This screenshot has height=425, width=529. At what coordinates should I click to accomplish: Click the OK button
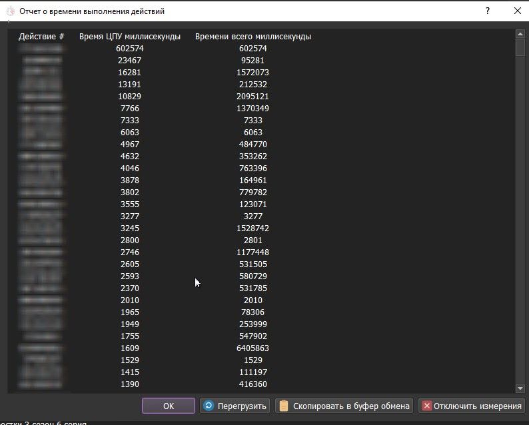tap(168, 406)
